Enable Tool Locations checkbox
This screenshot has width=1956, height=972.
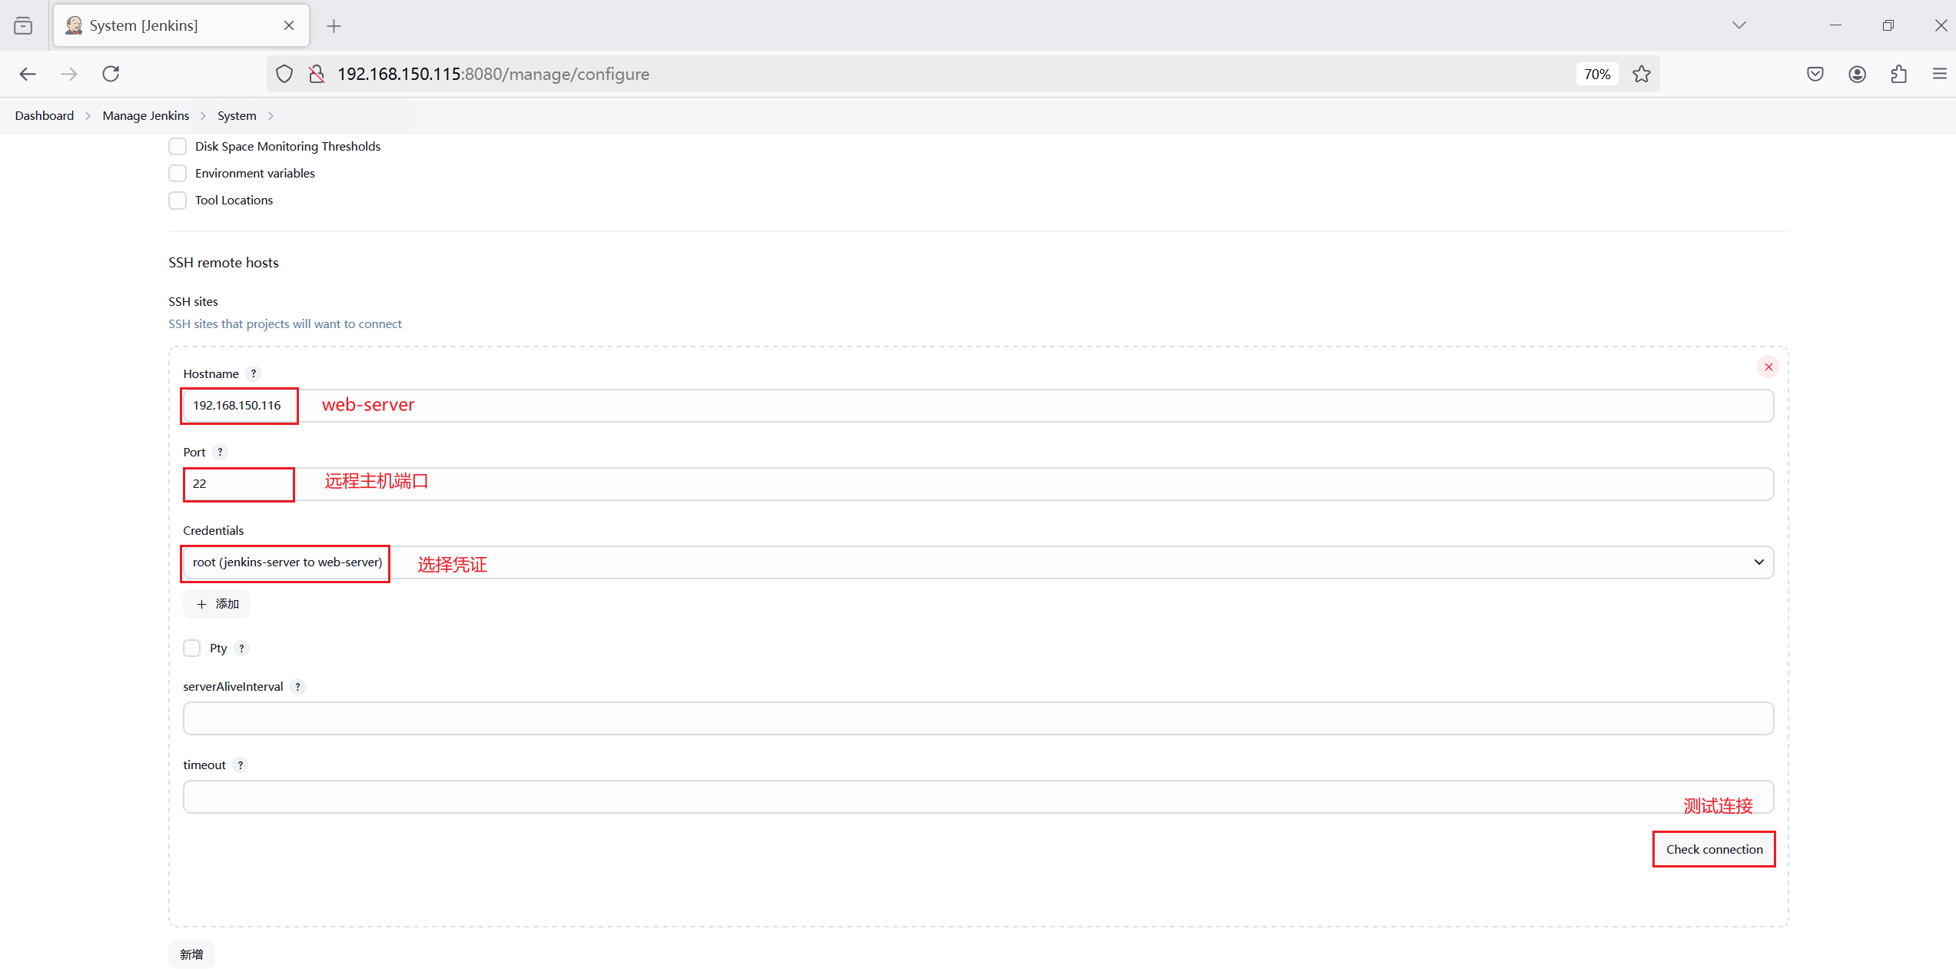178,200
